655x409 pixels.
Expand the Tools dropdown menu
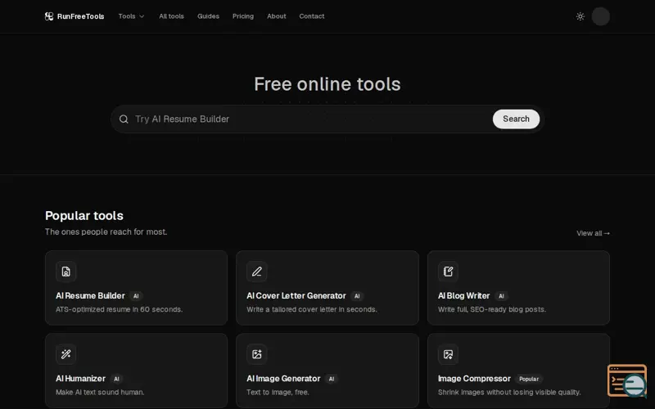131,16
